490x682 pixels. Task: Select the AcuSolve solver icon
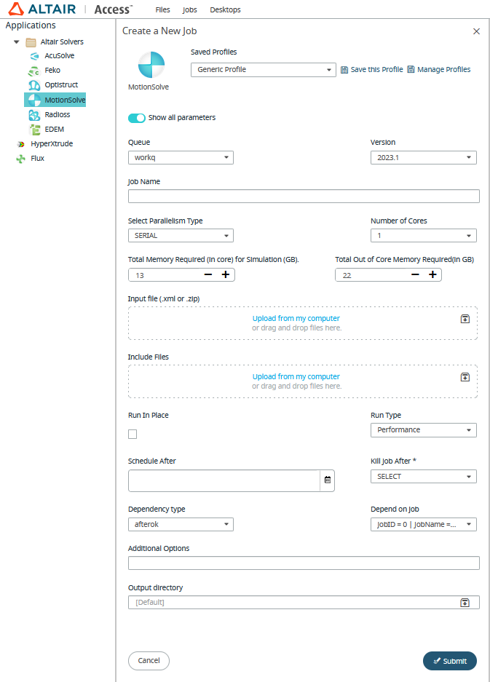pos(34,55)
